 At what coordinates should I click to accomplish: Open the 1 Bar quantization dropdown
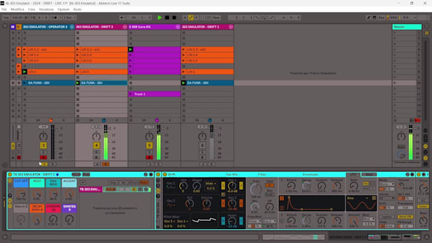coord(69,18)
